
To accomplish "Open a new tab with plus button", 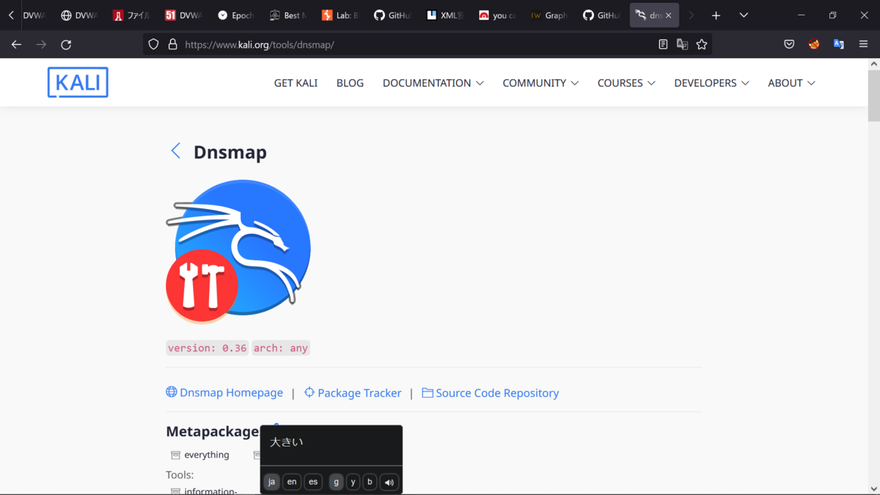I will pyautogui.click(x=716, y=15).
